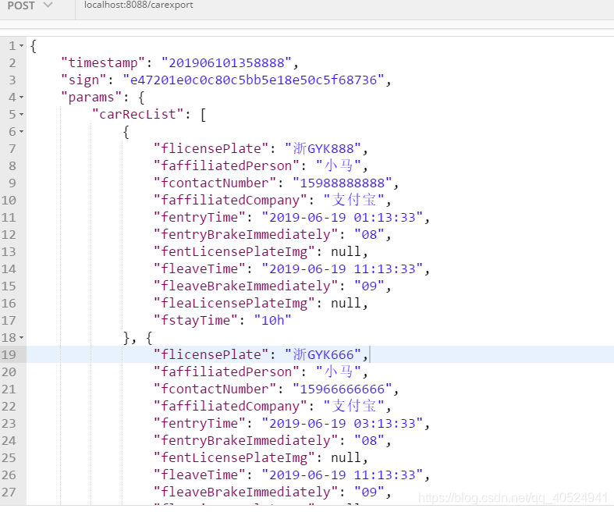Viewport: 614px width, 512px height.
Task: Collapse the params object fold arrow
Action: click(x=22, y=97)
